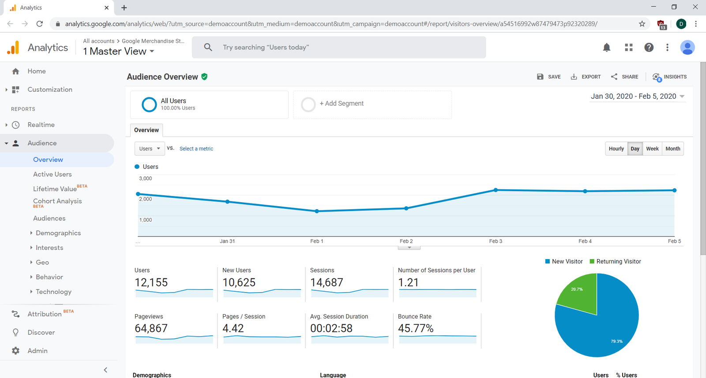Switch chart granularity to Week
Viewport: 706px width, 378px height.
pyautogui.click(x=652, y=149)
